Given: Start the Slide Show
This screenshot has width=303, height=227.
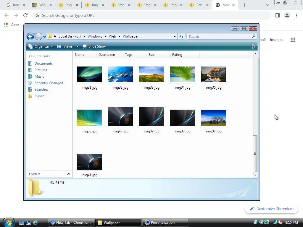Looking at the screenshot, I should pos(94,46).
